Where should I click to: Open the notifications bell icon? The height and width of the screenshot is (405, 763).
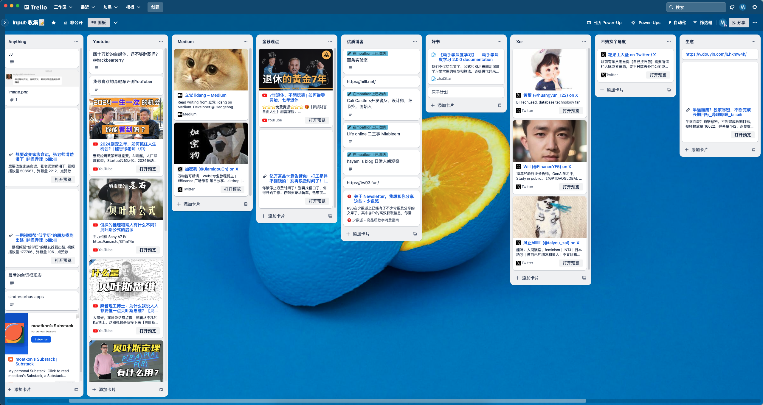732,7
